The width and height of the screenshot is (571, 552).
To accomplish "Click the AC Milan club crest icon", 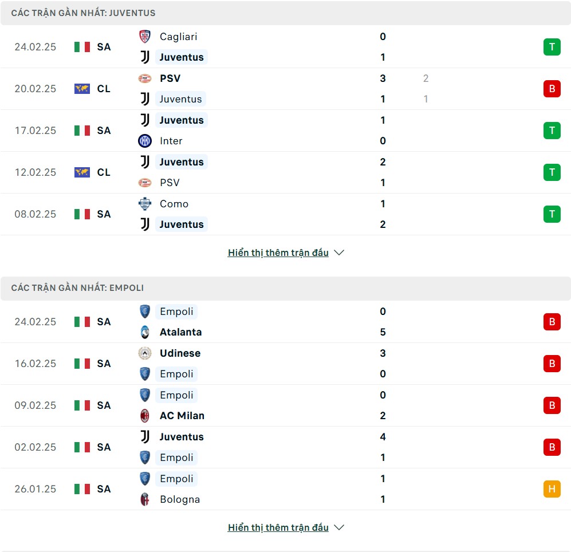I will [x=145, y=416].
